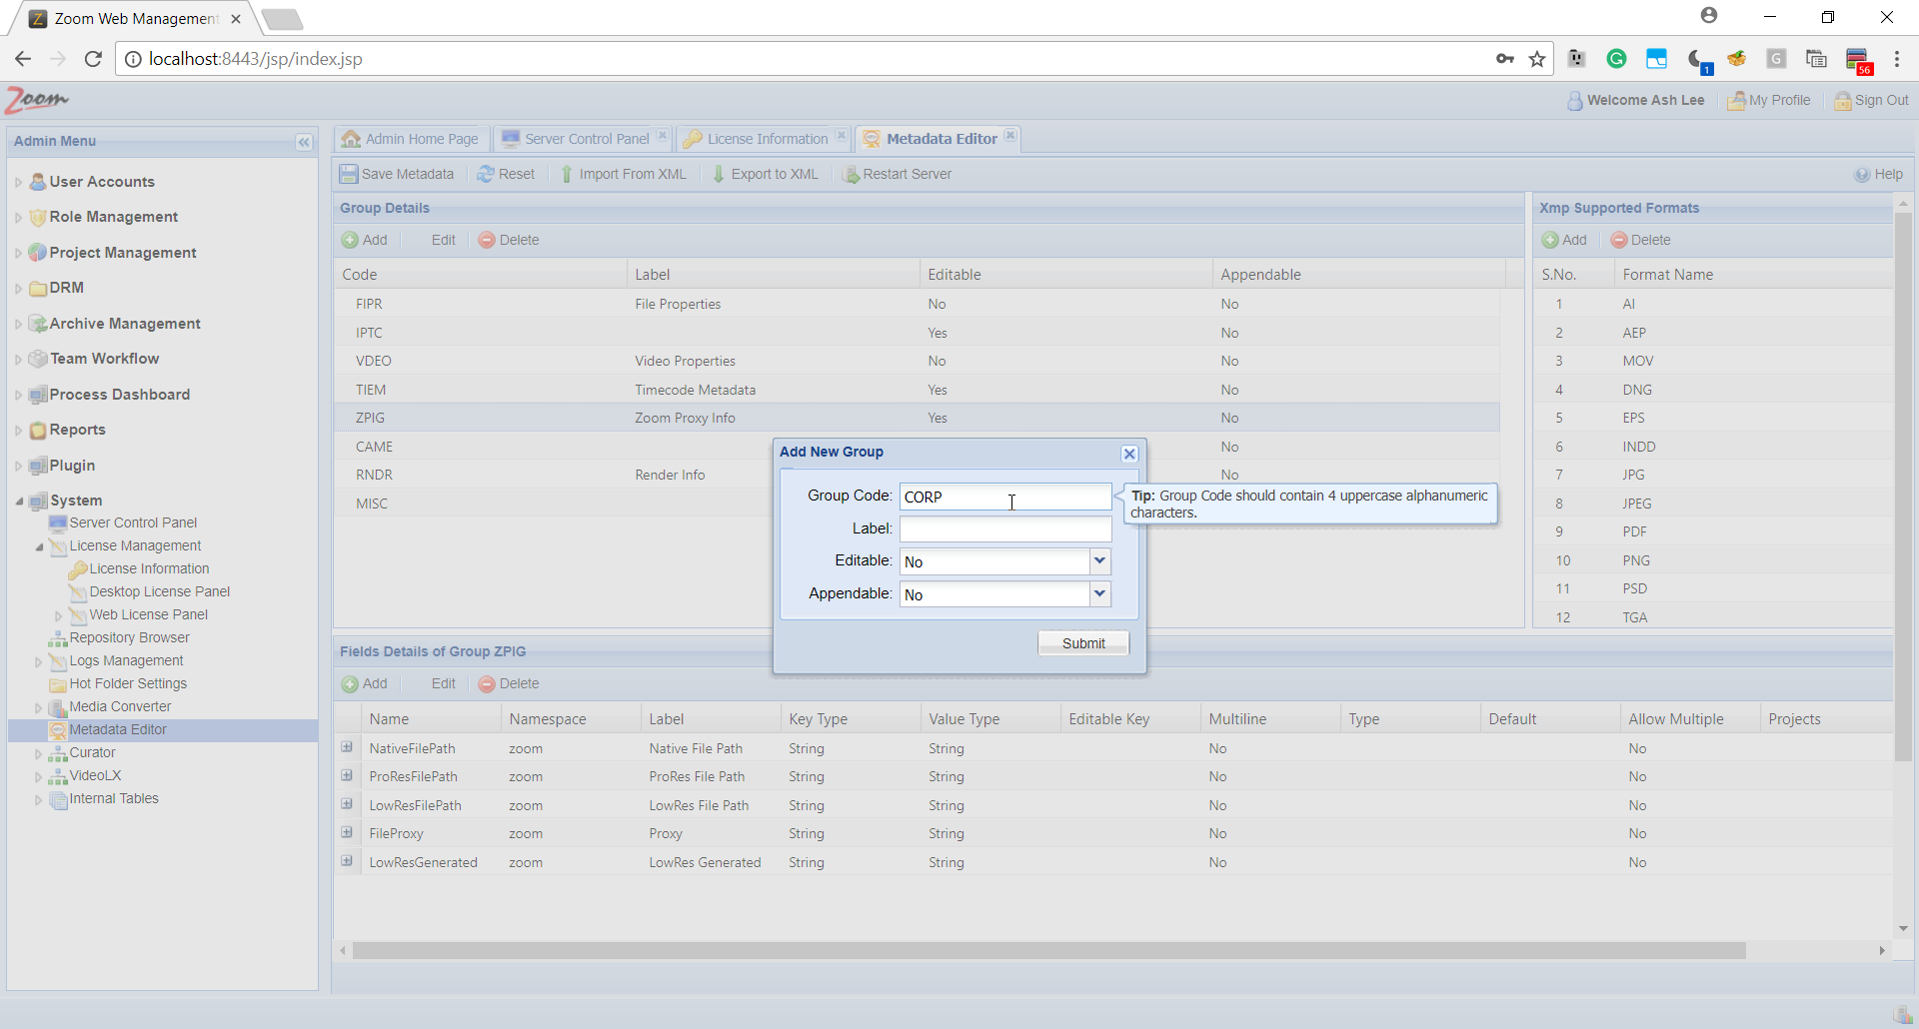Click the My Profile icon
This screenshot has width=1919, height=1029.
coord(1737,100)
